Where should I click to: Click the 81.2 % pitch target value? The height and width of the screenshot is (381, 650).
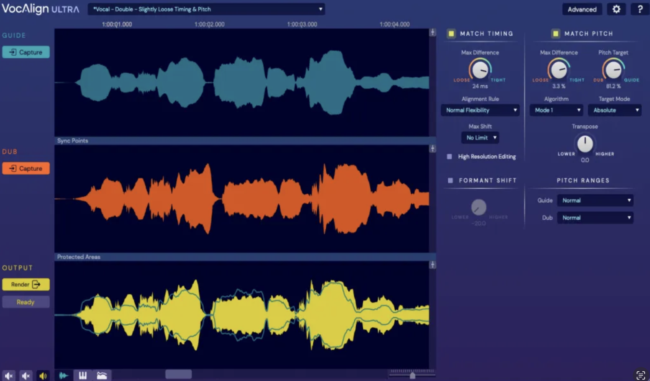pyautogui.click(x=613, y=86)
